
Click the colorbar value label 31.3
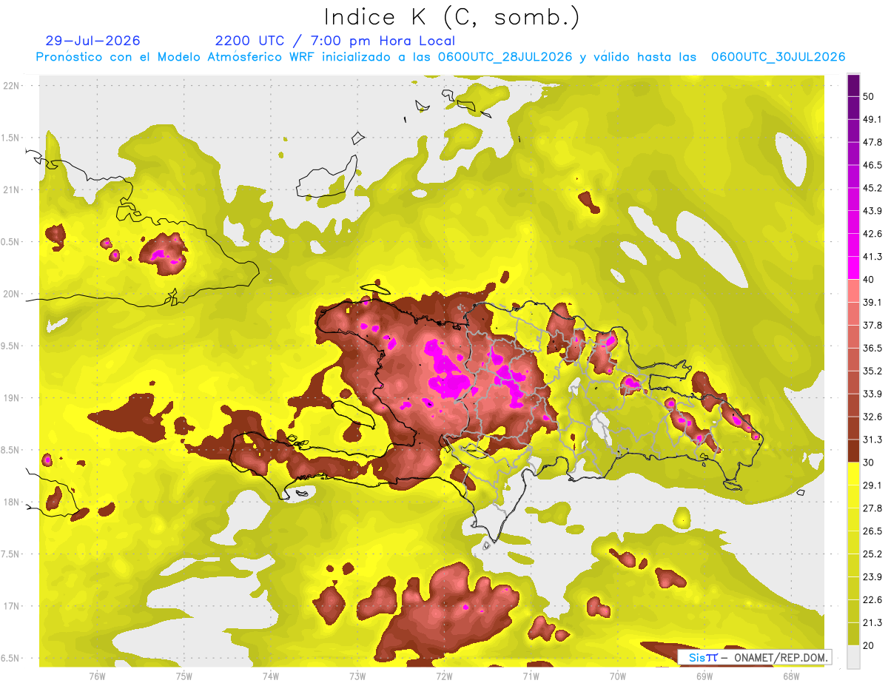click(x=872, y=440)
